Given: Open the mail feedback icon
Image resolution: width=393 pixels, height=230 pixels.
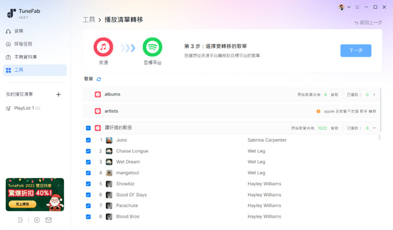Looking at the screenshot, I should [x=49, y=220].
